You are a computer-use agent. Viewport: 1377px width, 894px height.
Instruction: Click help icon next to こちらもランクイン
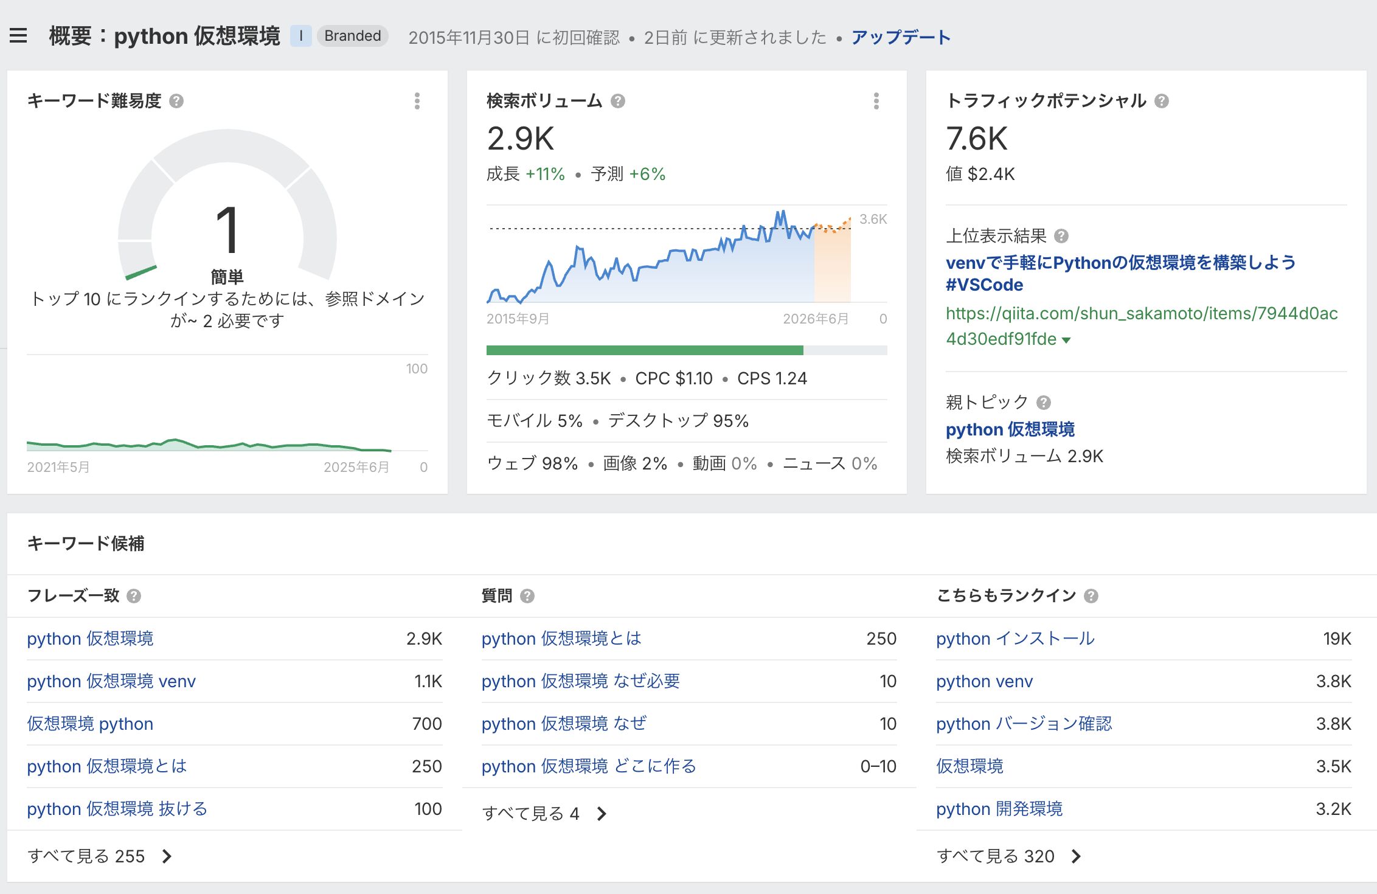coord(1091,596)
